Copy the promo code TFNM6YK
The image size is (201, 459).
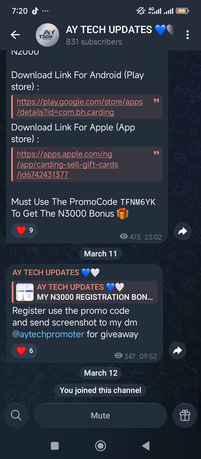tap(138, 202)
